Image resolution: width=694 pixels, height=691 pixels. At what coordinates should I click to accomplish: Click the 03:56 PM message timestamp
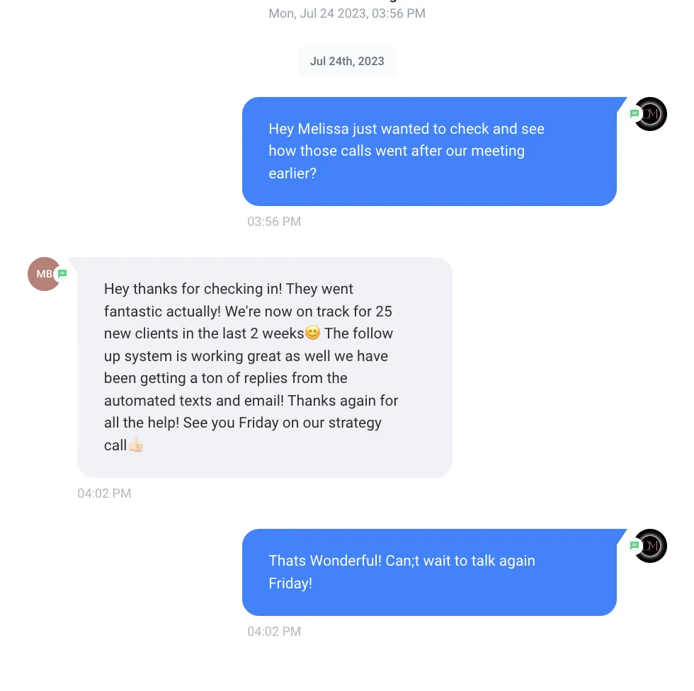pos(274,221)
